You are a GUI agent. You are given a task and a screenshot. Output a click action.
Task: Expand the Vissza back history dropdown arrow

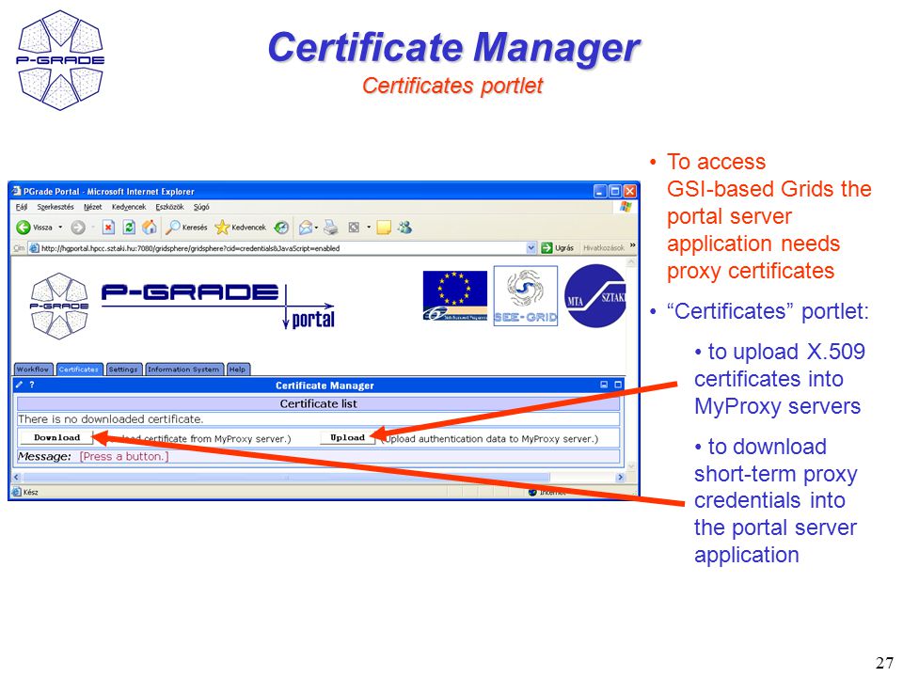[60, 228]
